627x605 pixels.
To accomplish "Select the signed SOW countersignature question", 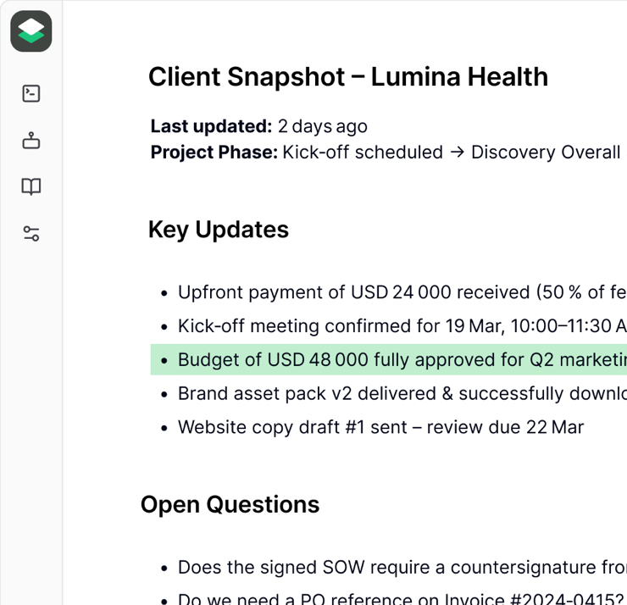I will [393, 568].
